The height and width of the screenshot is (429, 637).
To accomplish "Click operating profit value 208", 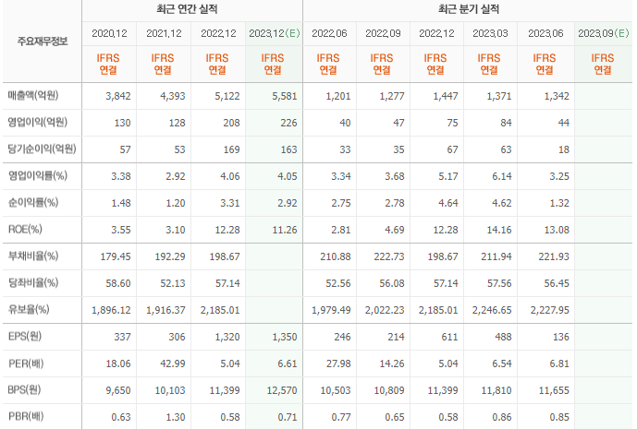I will pos(231,123).
